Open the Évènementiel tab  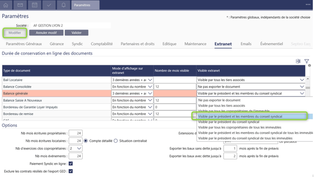coord(272,44)
